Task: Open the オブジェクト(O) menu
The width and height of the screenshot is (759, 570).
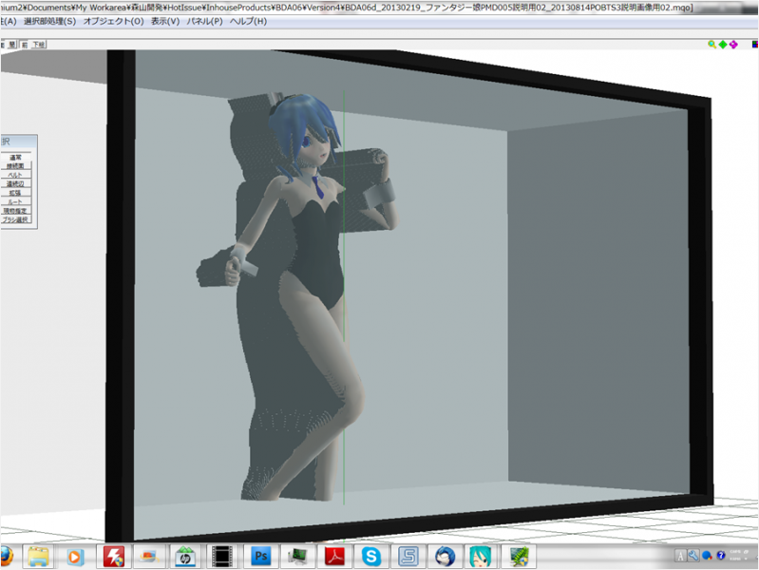Action: [x=114, y=21]
